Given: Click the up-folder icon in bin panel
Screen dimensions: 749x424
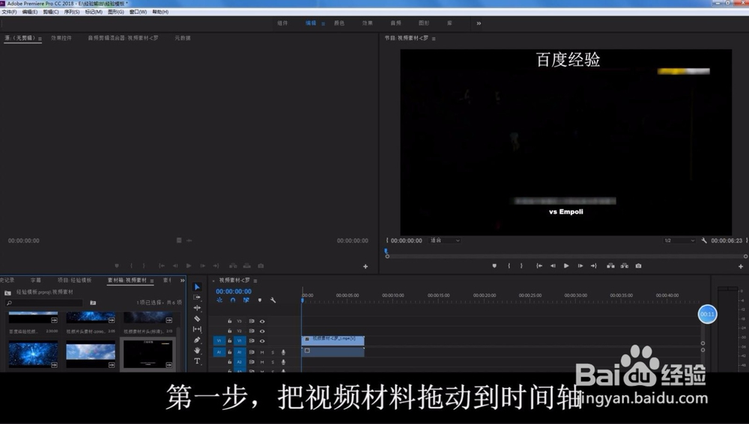Looking at the screenshot, I should (7, 292).
